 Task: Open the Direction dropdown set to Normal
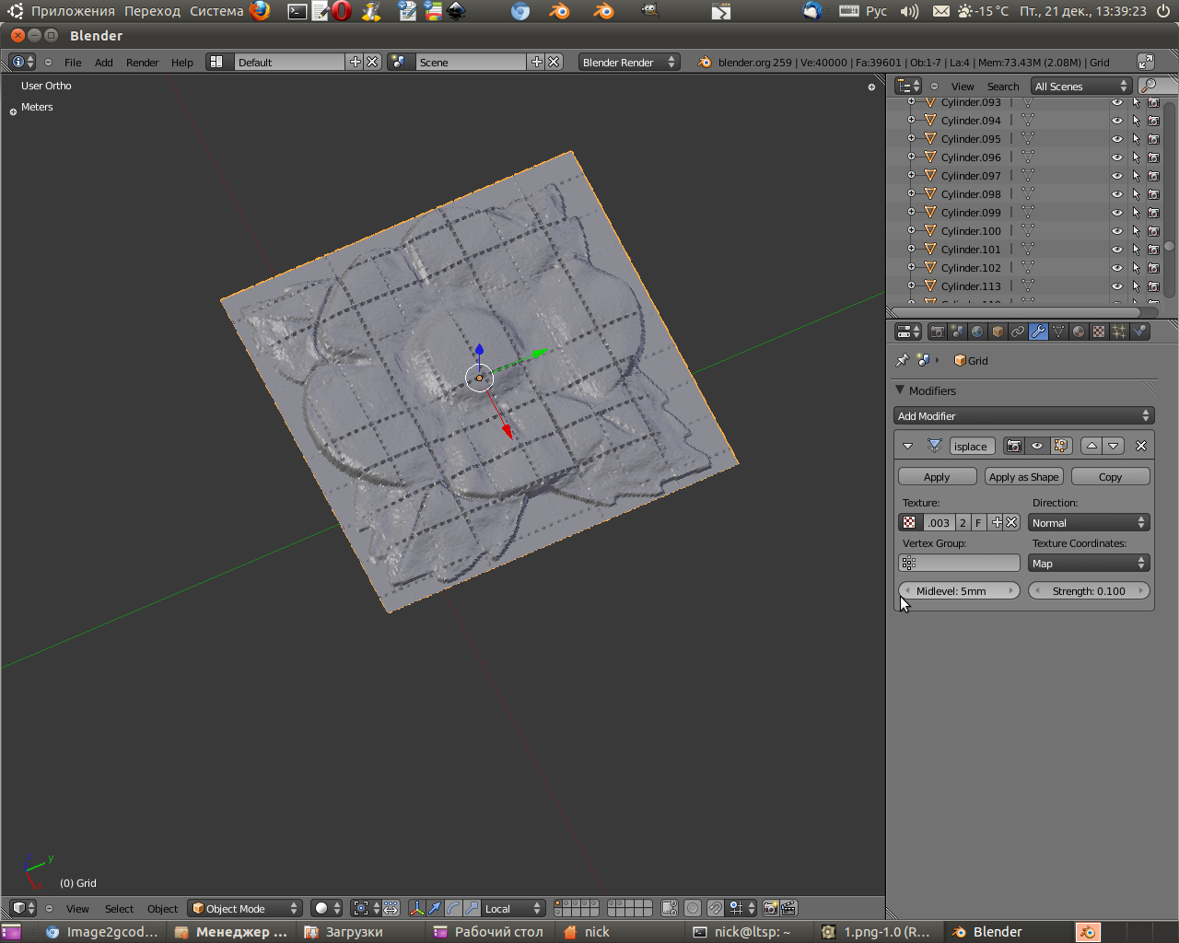coord(1088,523)
